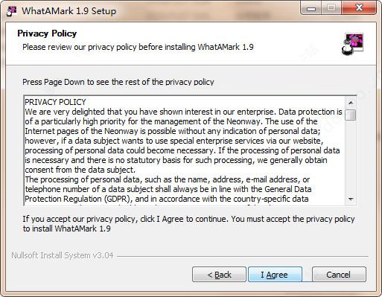Click the WhatAMark icon in the title bar

click(x=11, y=11)
